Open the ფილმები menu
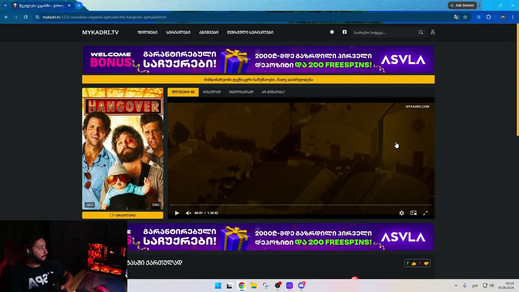 click(x=148, y=32)
